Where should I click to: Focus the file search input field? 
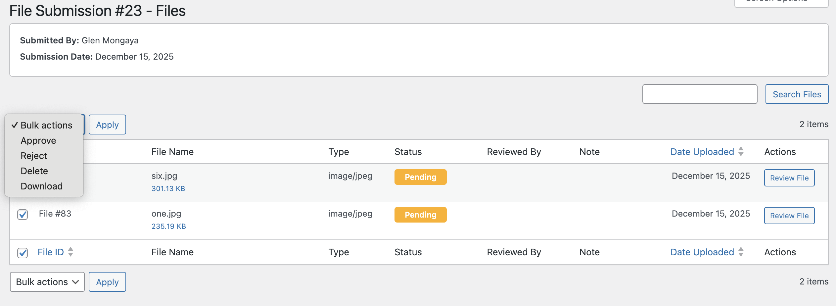pyautogui.click(x=700, y=94)
